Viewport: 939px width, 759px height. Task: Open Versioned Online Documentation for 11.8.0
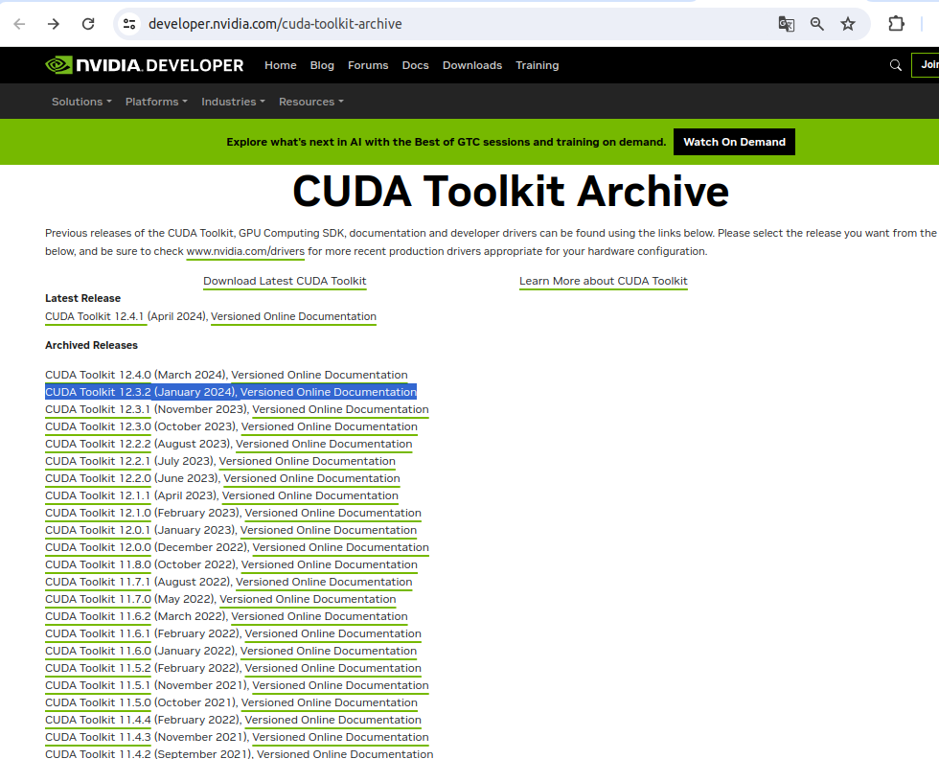click(330, 564)
